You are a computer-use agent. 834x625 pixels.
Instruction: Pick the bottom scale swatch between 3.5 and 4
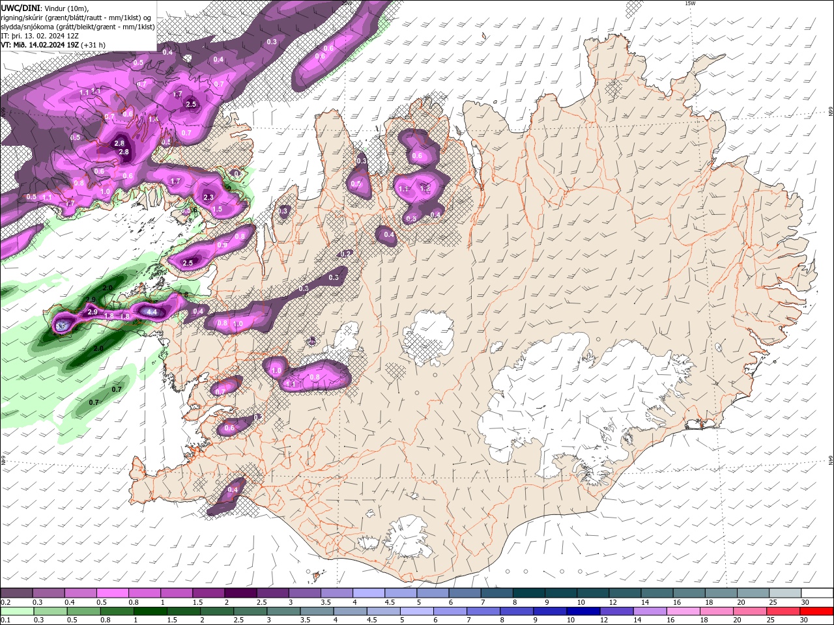(317, 611)
